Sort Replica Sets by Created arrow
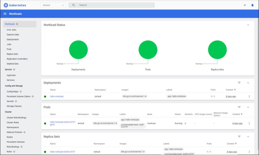 point(236,144)
